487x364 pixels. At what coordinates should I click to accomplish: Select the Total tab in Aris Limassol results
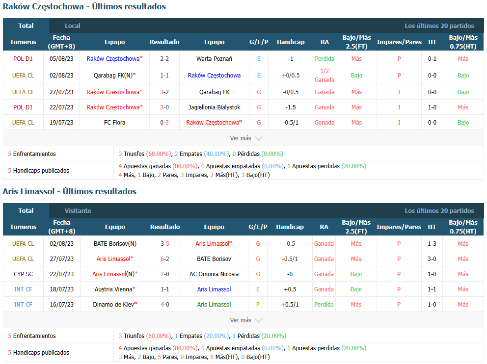point(26,211)
